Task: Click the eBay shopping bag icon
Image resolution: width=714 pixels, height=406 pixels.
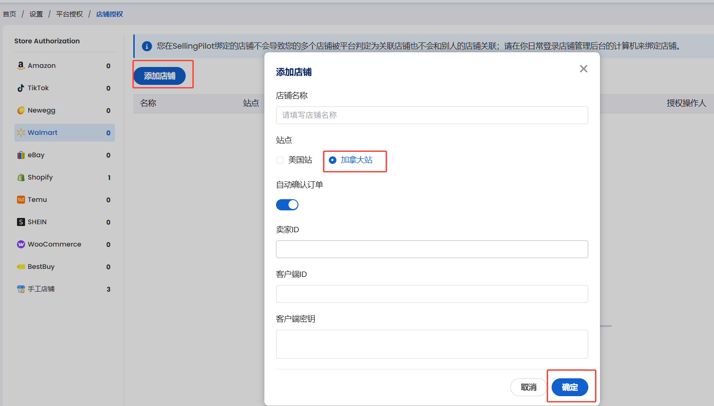Action: point(21,155)
